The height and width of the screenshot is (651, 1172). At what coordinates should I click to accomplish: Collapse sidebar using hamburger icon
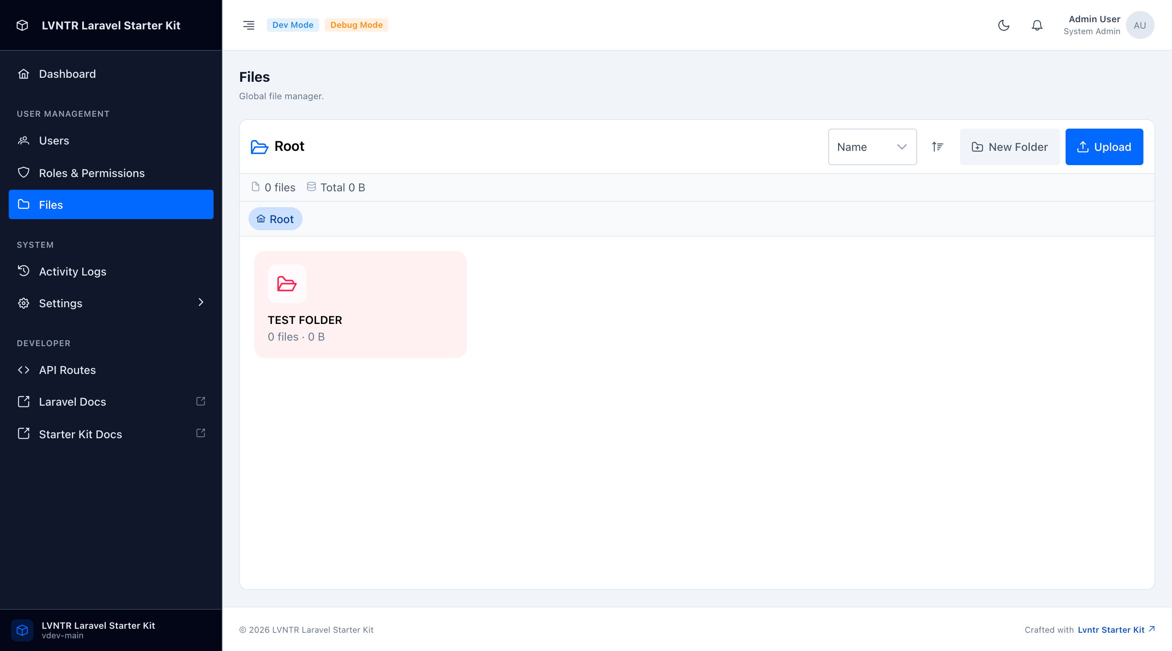pyautogui.click(x=249, y=25)
